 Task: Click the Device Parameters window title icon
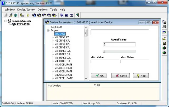47,22
